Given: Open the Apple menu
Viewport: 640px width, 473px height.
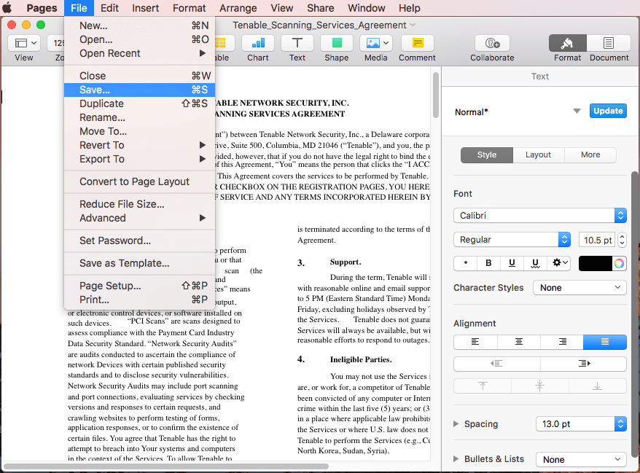Looking at the screenshot, I should (7, 8).
